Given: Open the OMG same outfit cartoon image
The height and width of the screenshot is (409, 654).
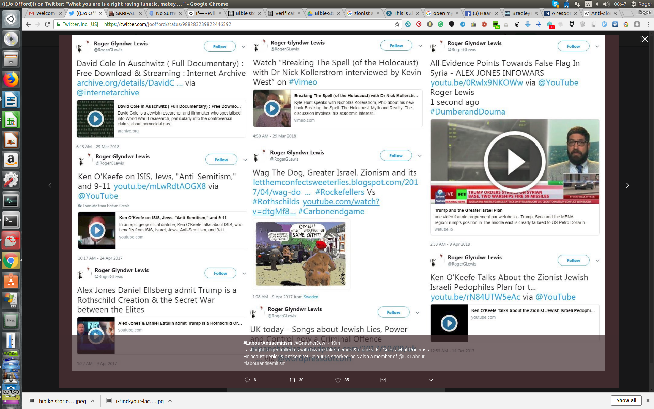Looking at the screenshot, I should tap(301, 254).
